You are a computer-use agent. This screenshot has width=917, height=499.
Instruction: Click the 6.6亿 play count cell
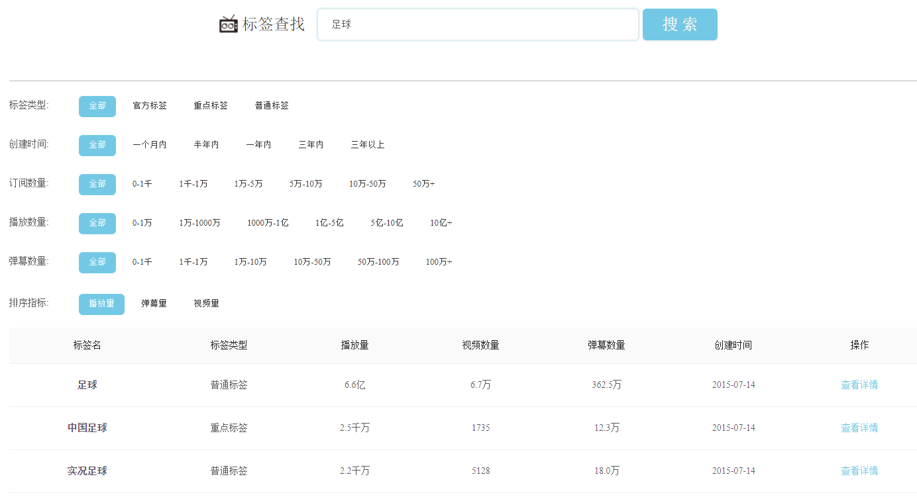(355, 385)
